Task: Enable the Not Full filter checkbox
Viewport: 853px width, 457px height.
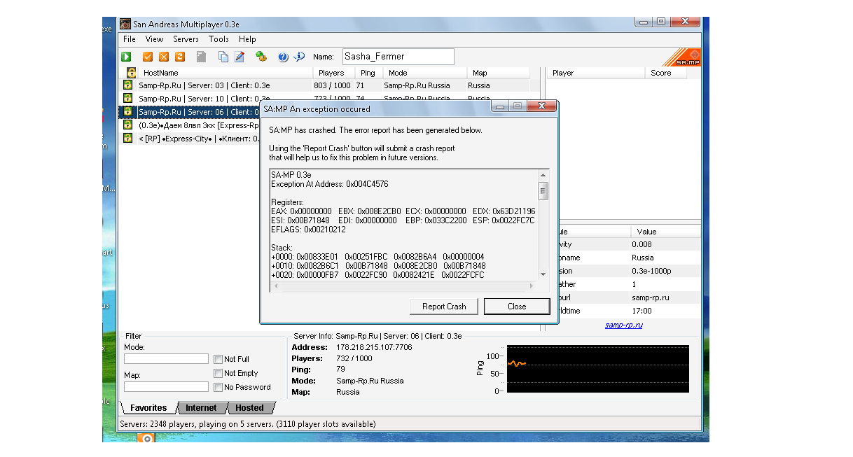Action: pyautogui.click(x=218, y=359)
